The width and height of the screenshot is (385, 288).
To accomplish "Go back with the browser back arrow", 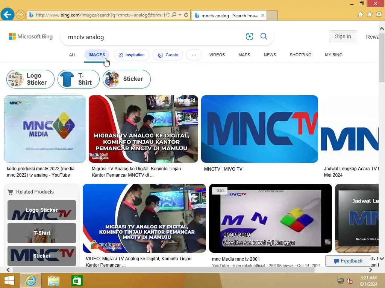I will (8, 15).
